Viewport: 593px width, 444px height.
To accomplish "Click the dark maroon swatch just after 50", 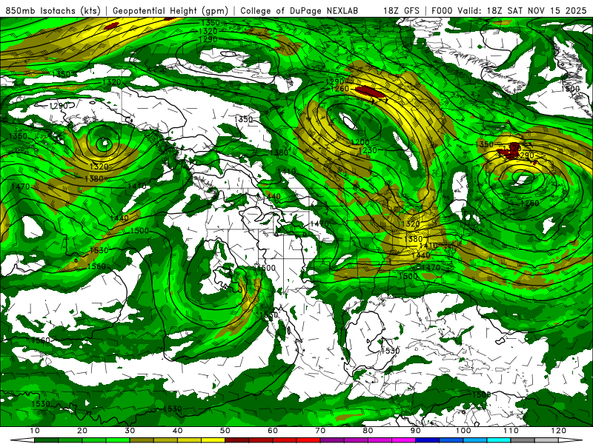I will [x=236, y=440].
